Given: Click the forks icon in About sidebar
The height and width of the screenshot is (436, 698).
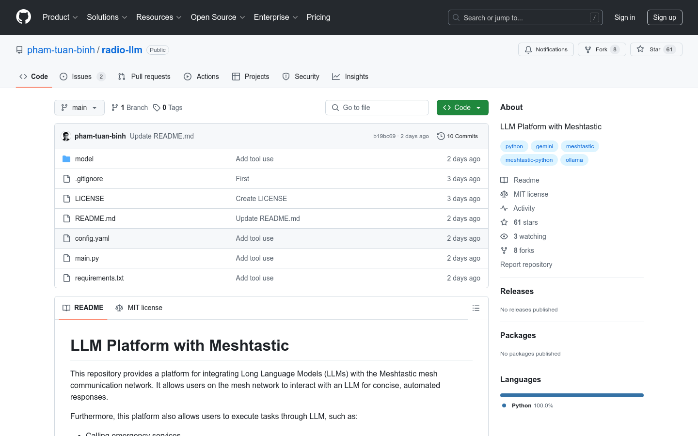Looking at the screenshot, I should tap(504, 250).
